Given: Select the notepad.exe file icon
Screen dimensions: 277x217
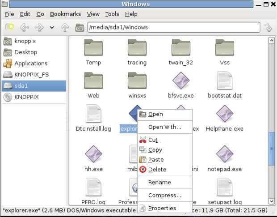Looking at the screenshot, I should pyautogui.click(x=225, y=154).
